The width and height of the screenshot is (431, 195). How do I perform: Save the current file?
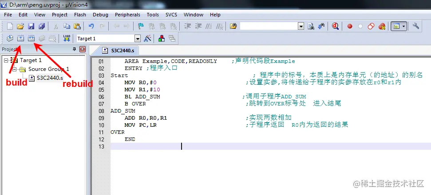31,26
